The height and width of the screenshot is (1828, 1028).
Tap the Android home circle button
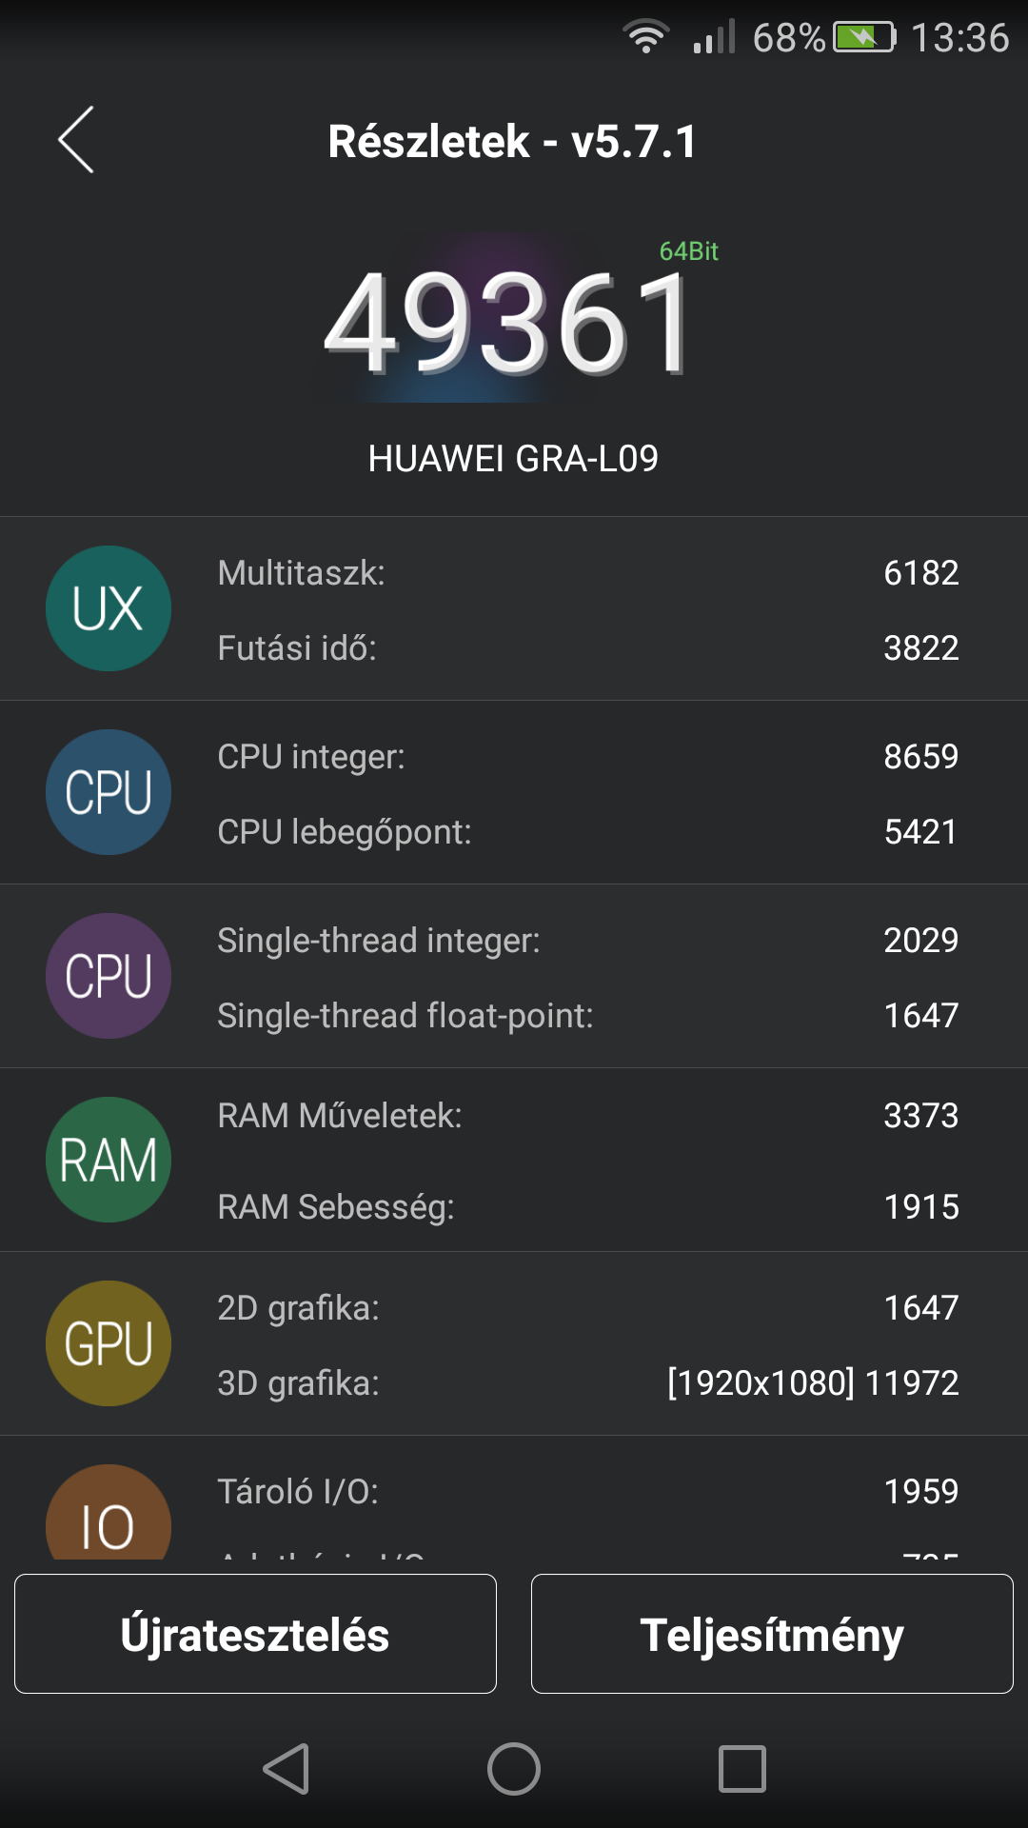click(x=514, y=1769)
